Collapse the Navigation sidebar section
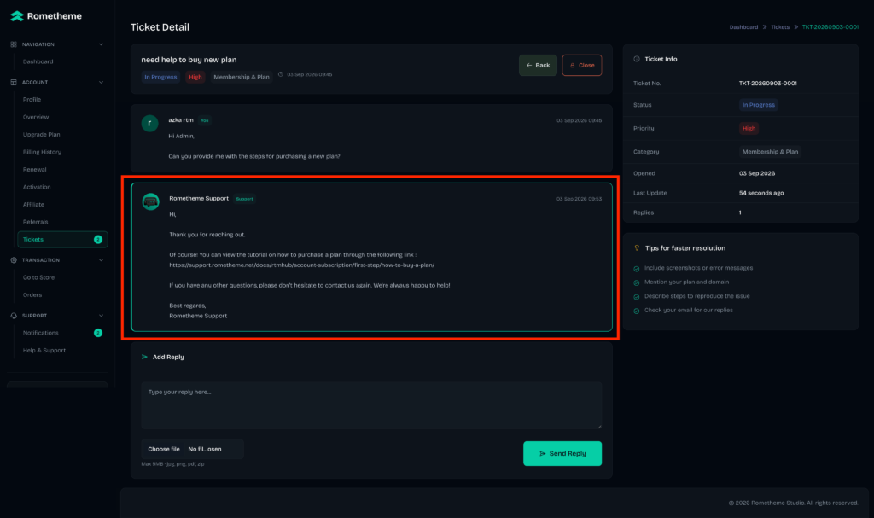The image size is (874, 518). pos(101,44)
